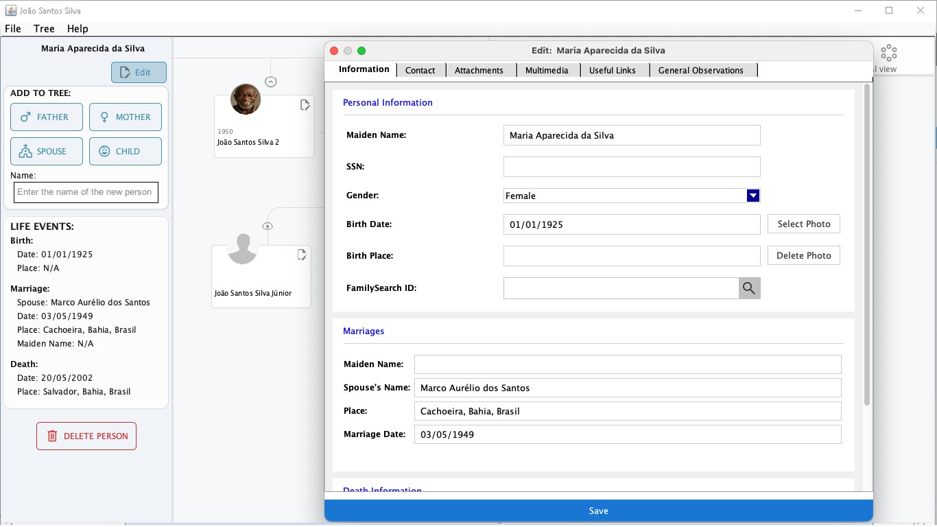937x527 pixels.
Task: Click the FamilySearch ID search magnifier icon
Action: [749, 288]
